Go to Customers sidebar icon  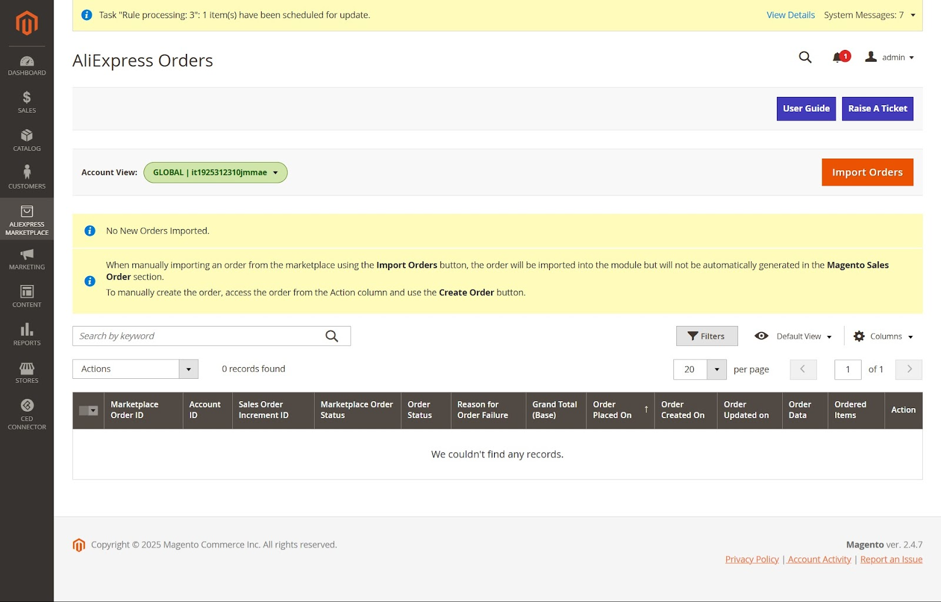26,177
